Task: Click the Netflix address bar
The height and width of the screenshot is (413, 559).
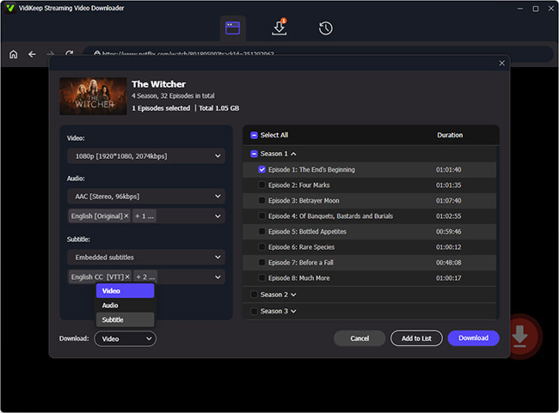Action: click(317, 54)
